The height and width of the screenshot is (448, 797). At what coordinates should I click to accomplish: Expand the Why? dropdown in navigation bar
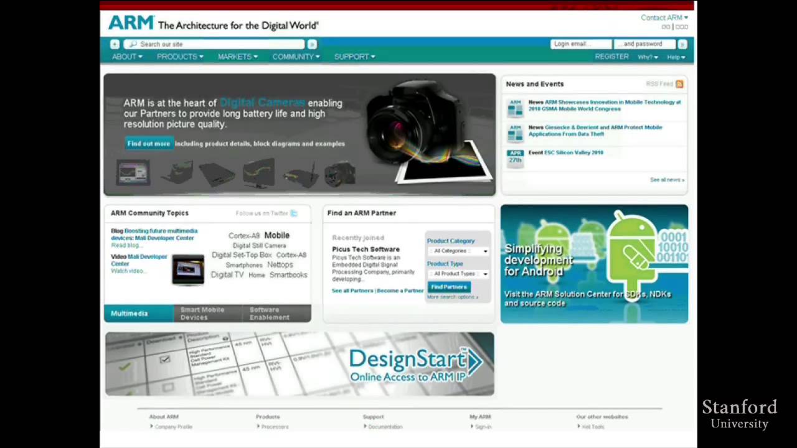(648, 57)
